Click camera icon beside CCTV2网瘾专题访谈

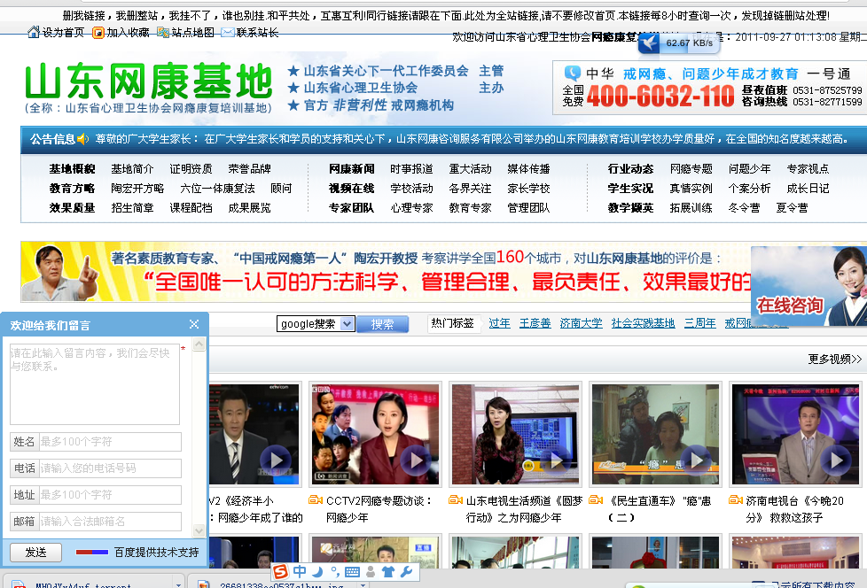[x=316, y=500]
